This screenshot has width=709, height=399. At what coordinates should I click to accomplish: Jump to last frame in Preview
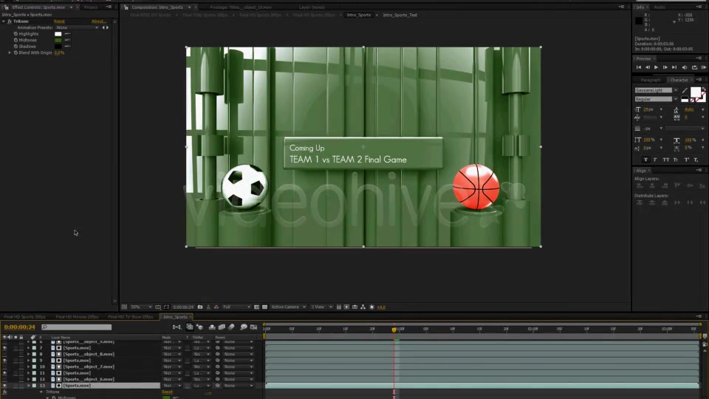674,67
